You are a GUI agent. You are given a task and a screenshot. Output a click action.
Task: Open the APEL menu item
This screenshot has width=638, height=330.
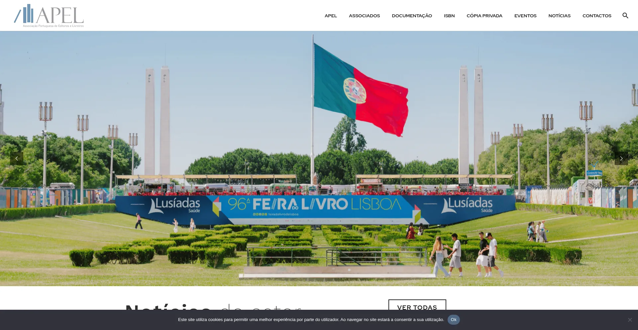[x=331, y=16]
